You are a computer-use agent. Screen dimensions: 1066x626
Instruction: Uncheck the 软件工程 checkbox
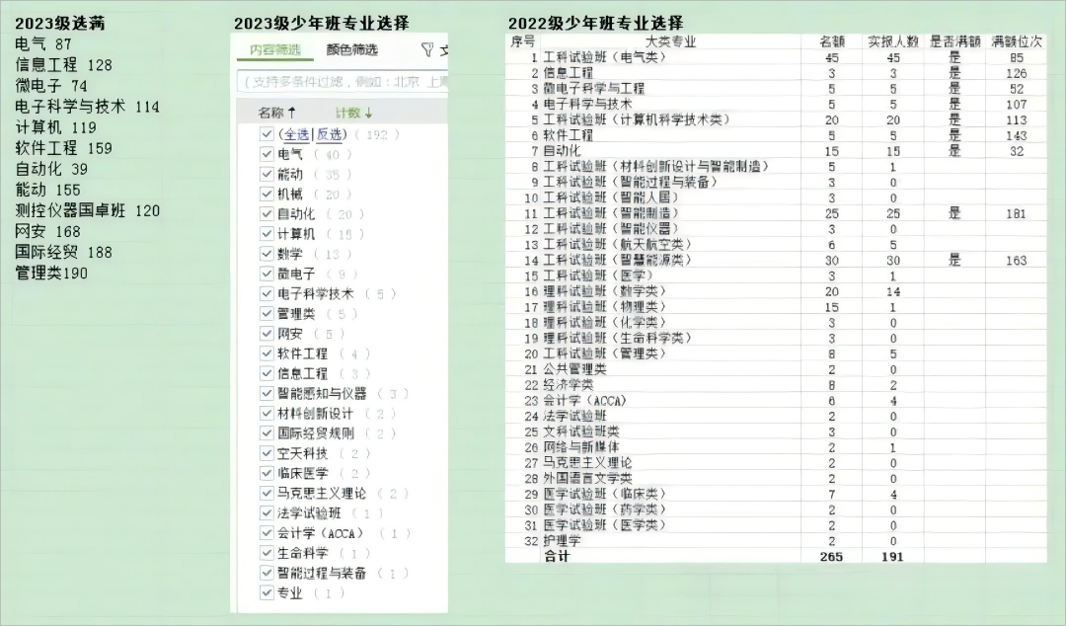266,353
